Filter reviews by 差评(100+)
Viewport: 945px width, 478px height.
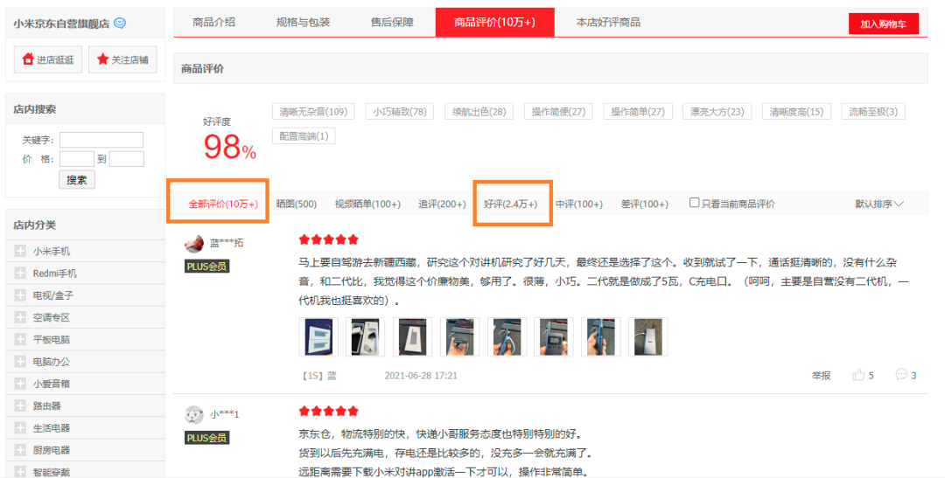tap(645, 204)
